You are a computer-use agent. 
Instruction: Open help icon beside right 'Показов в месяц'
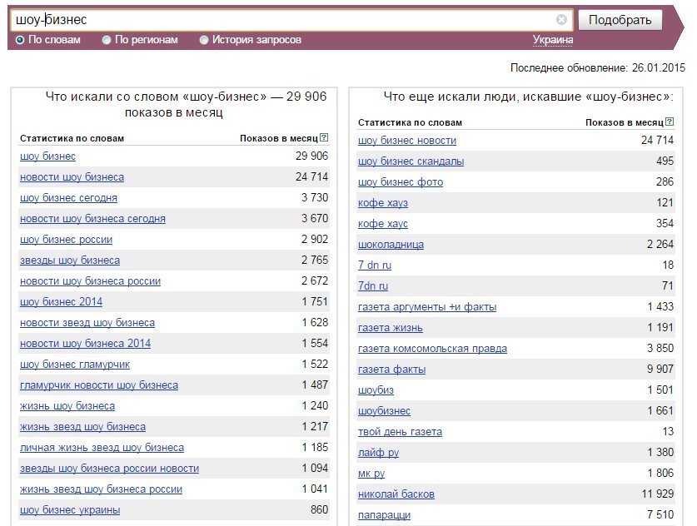pos(670,122)
